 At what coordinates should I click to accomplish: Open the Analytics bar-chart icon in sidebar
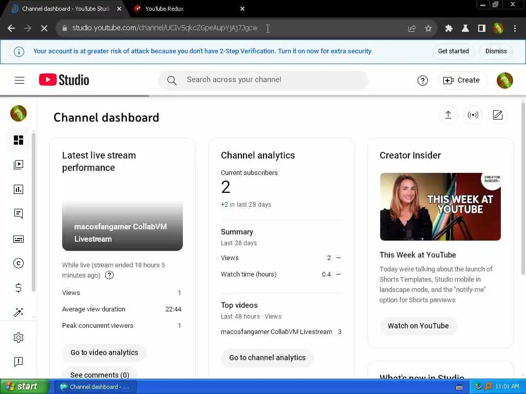(x=18, y=189)
